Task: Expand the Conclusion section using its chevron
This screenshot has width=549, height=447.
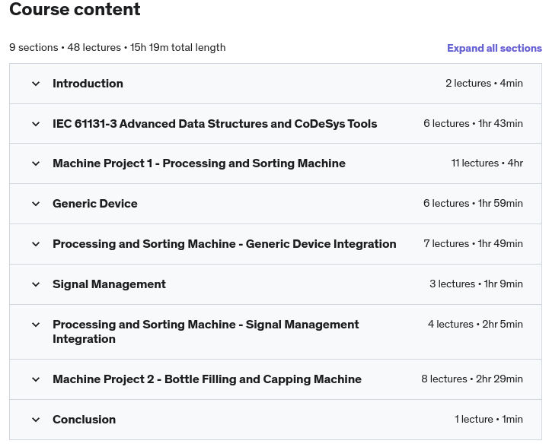Action: pos(36,420)
